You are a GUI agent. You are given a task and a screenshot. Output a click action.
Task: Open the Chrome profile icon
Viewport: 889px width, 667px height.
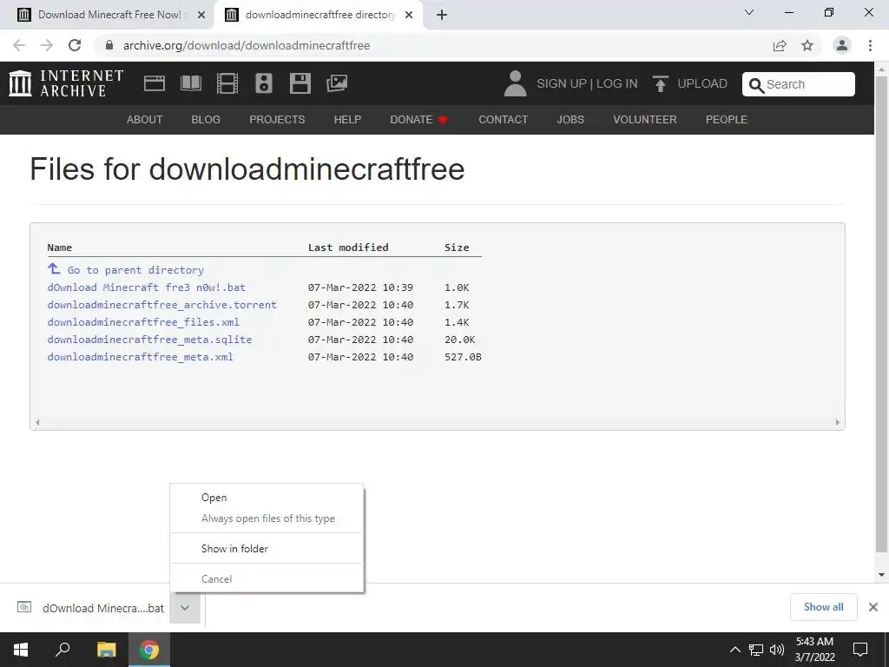[x=842, y=45]
